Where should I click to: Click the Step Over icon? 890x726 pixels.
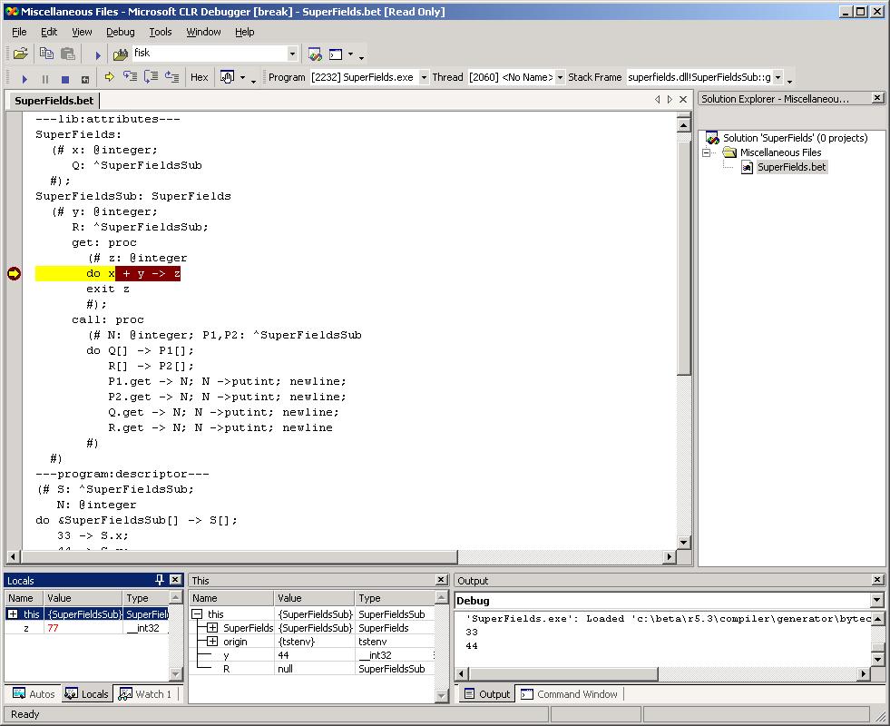click(151, 78)
